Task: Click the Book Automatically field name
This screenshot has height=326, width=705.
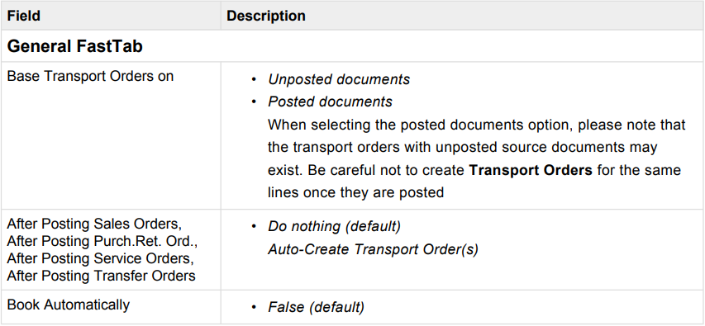Action: [x=69, y=305]
